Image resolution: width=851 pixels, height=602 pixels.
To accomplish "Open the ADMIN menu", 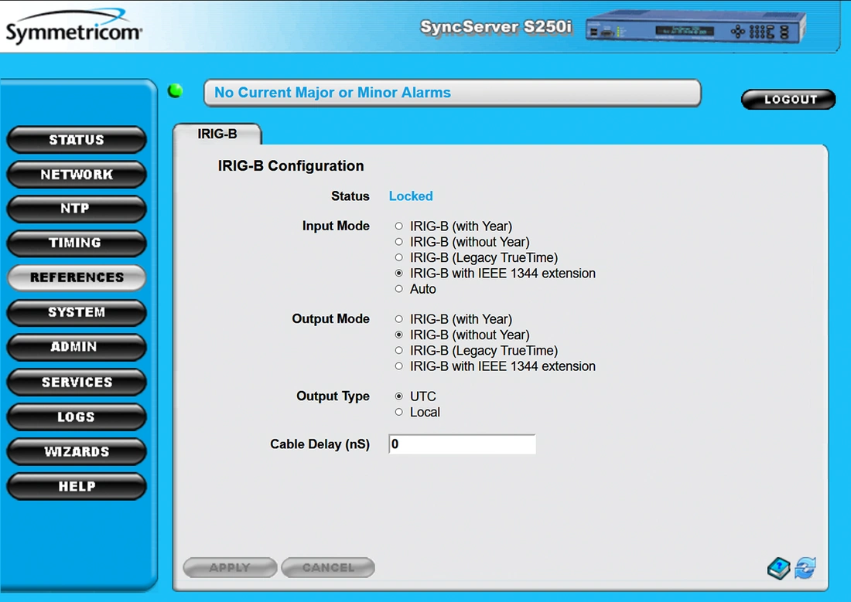I will click(77, 347).
